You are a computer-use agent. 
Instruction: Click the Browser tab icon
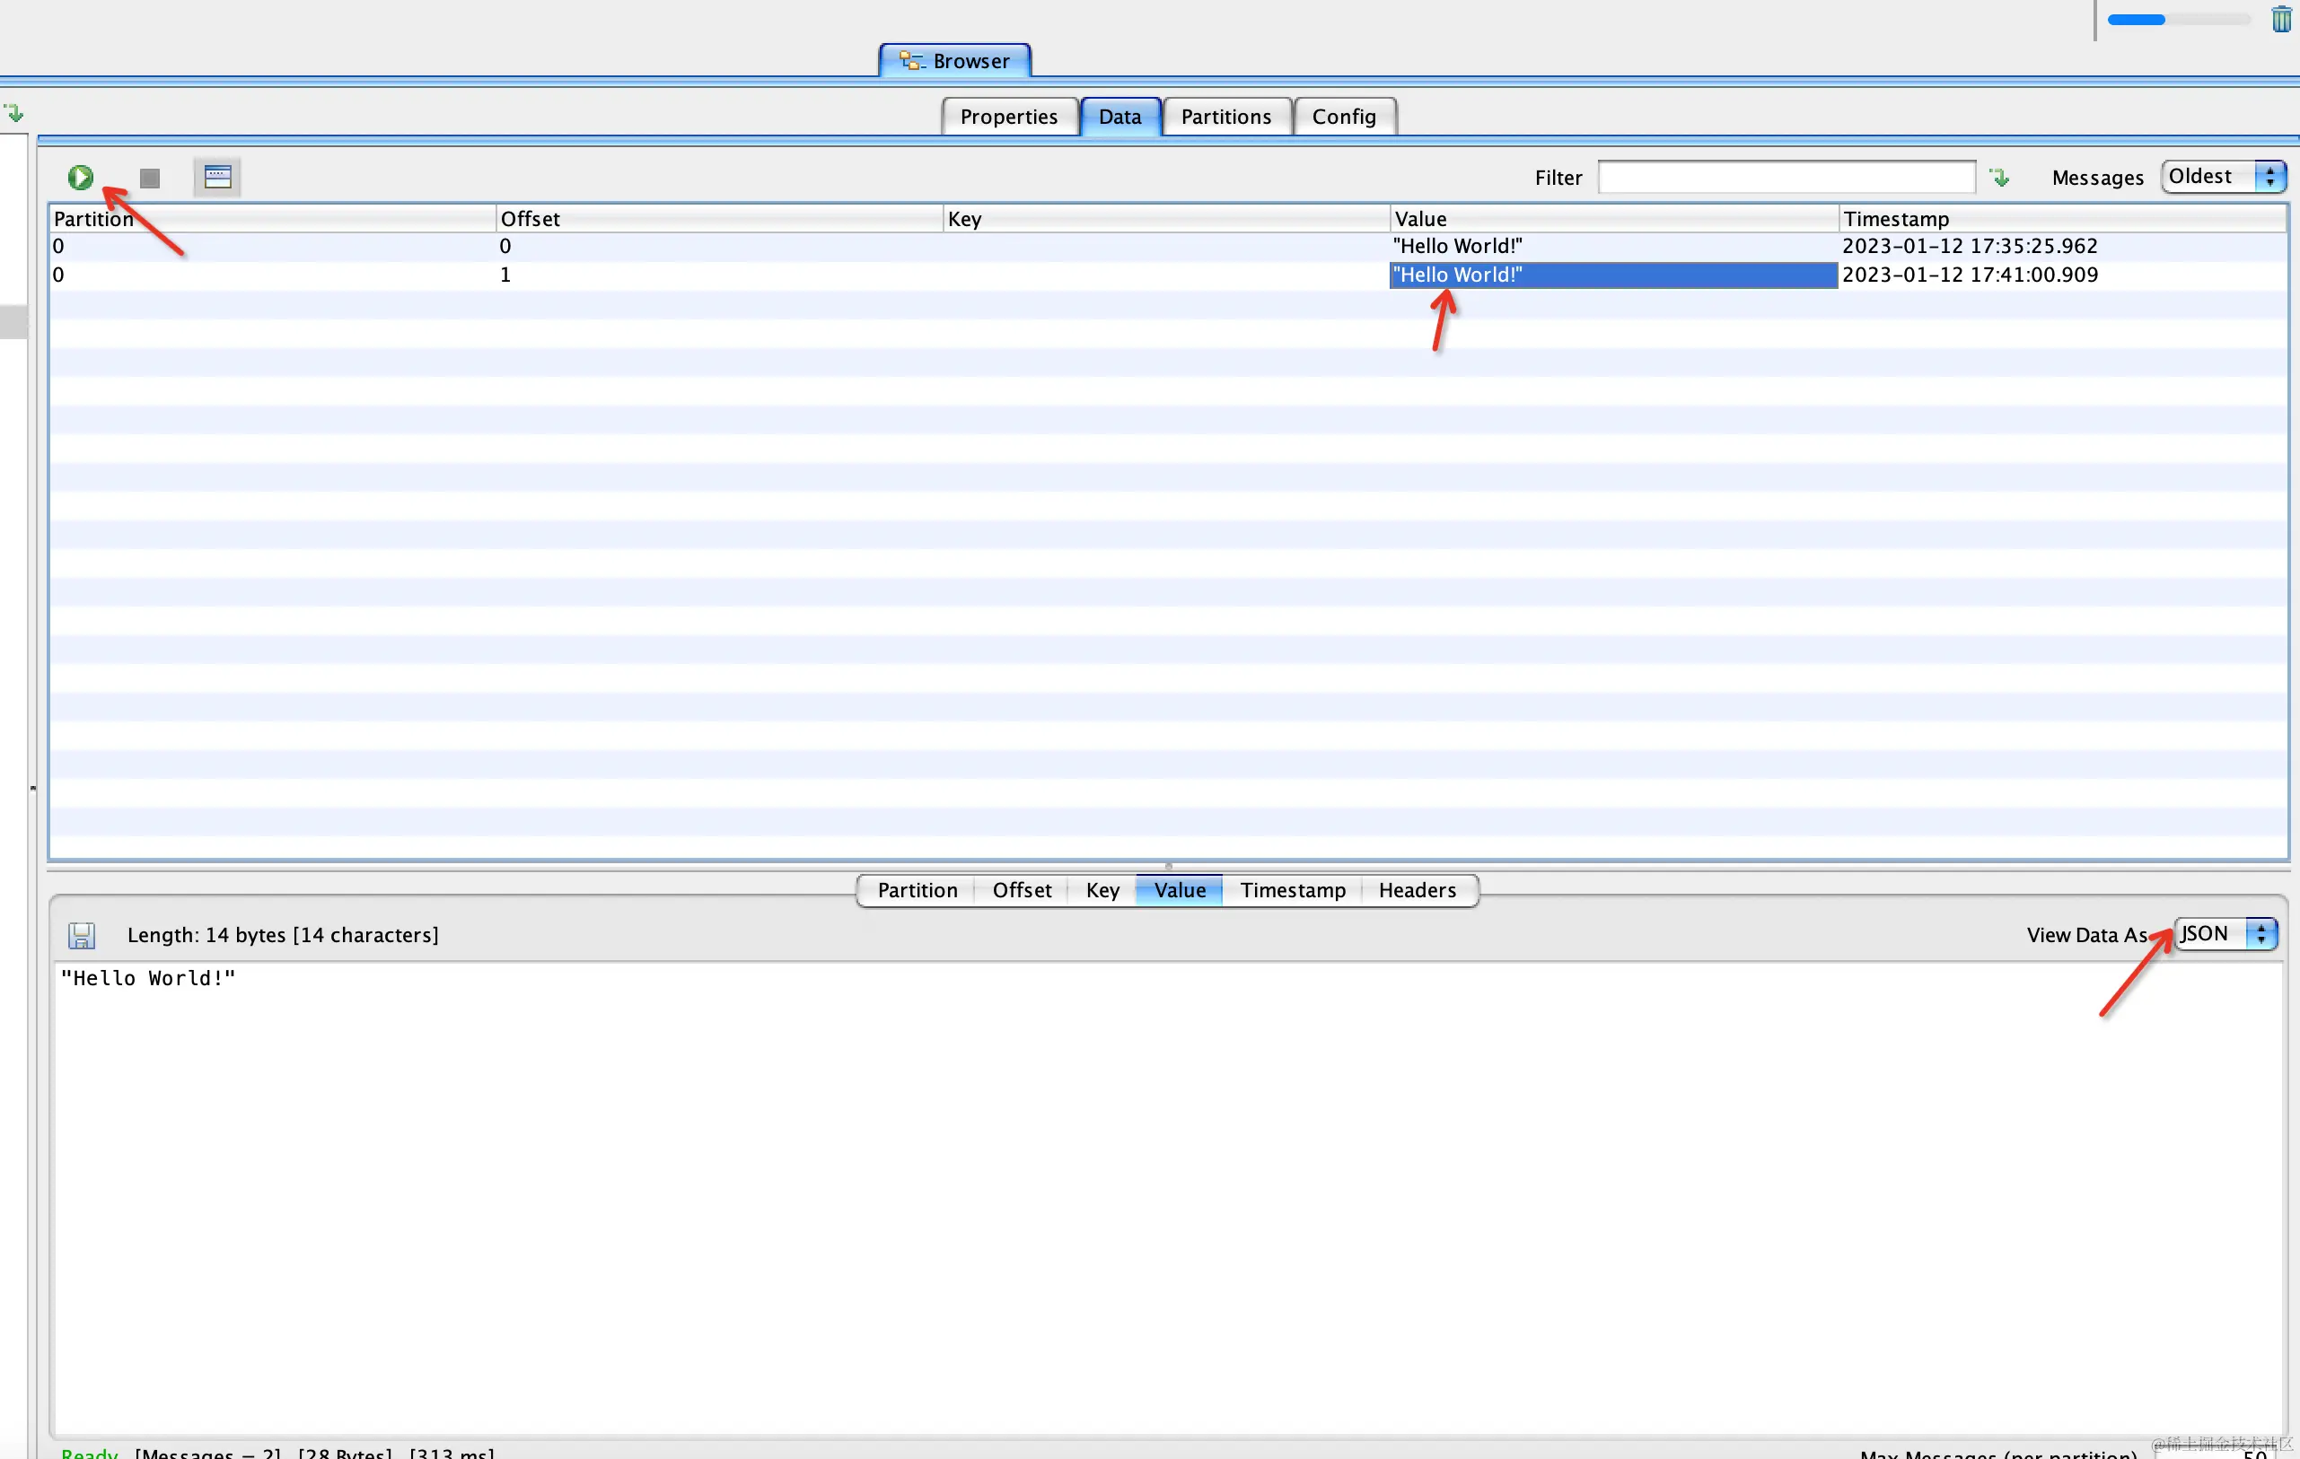[910, 61]
